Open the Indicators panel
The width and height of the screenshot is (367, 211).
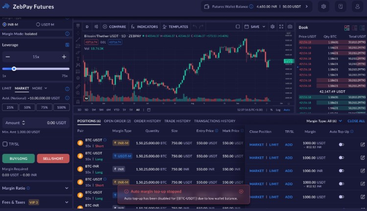144,26
